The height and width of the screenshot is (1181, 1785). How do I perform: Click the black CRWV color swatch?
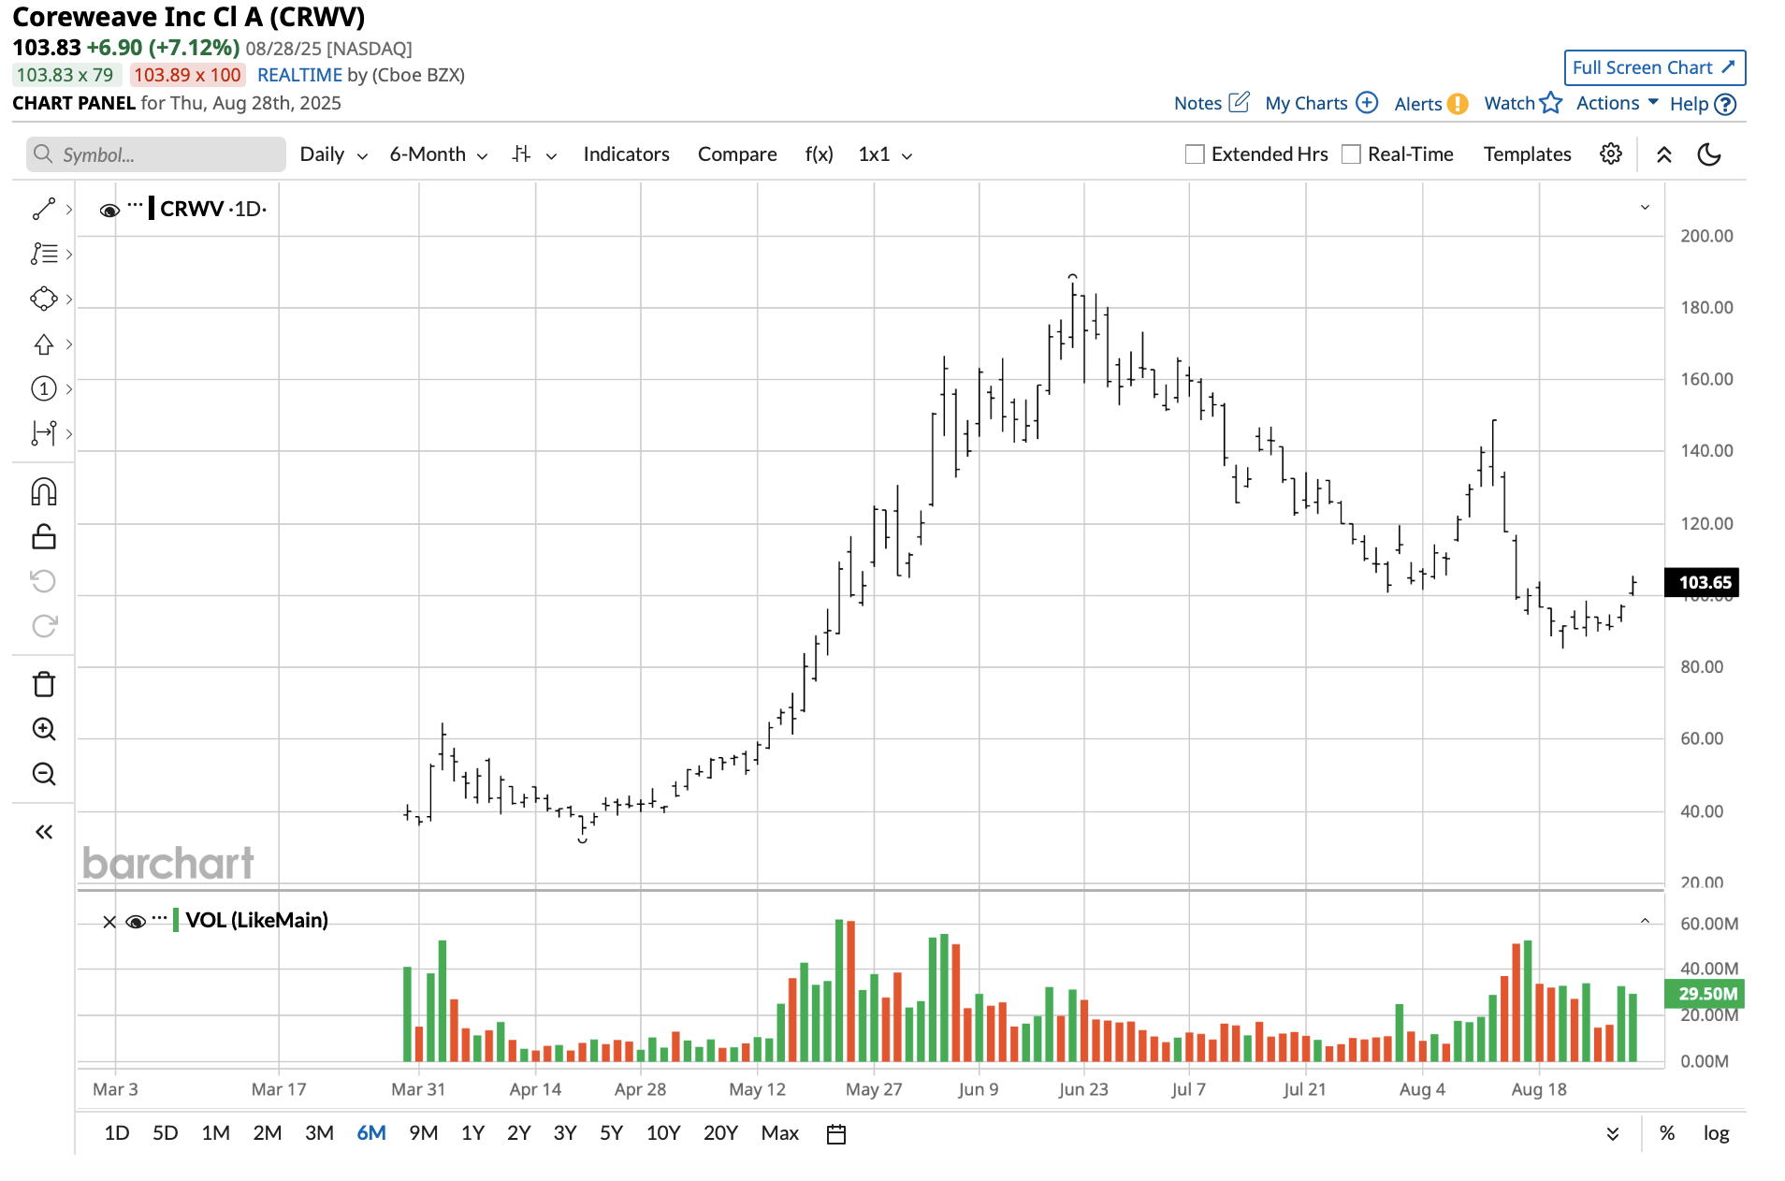(152, 208)
